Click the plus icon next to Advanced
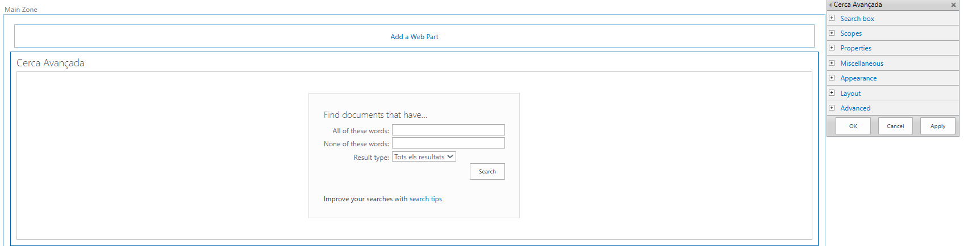The height and width of the screenshot is (246, 968). coord(832,108)
